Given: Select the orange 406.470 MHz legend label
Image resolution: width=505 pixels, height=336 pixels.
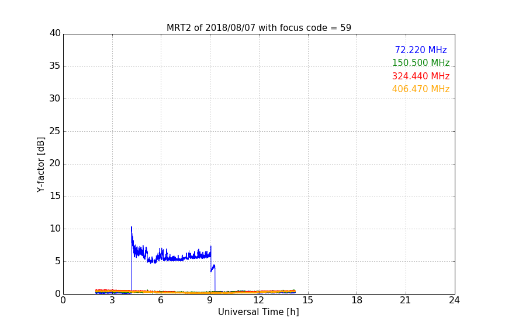Looking at the screenshot, I should coord(421,89).
